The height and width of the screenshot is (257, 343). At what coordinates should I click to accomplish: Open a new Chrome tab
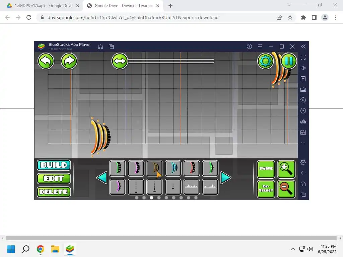pyautogui.click(x=170, y=6)
